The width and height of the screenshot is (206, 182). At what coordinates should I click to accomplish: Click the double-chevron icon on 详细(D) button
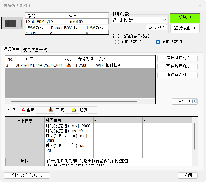tap(195, 101)
